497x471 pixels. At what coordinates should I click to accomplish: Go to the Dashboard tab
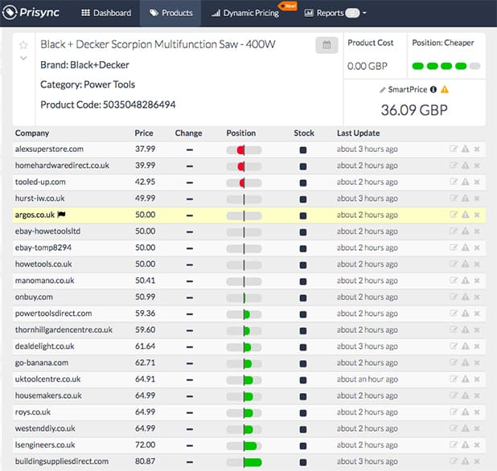coord(106,13)
